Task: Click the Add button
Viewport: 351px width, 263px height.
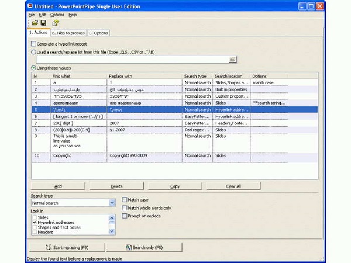Action: (x=58, y=186)
